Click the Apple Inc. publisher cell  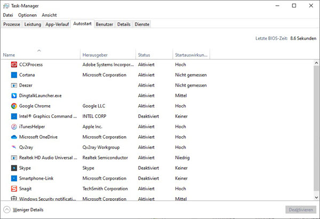(92, 127)
